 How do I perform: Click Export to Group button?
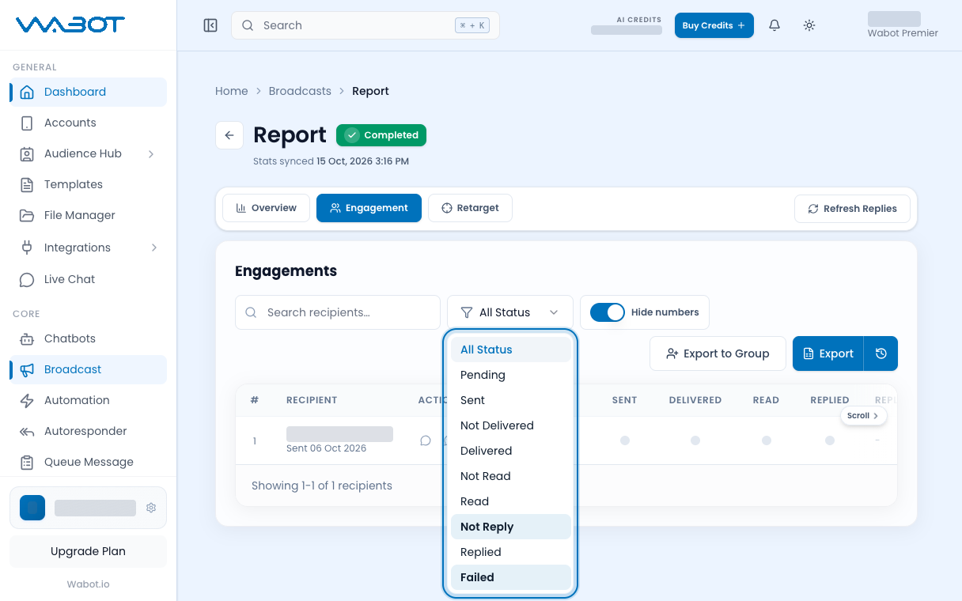pyautogui.click(x=718, y=353)
